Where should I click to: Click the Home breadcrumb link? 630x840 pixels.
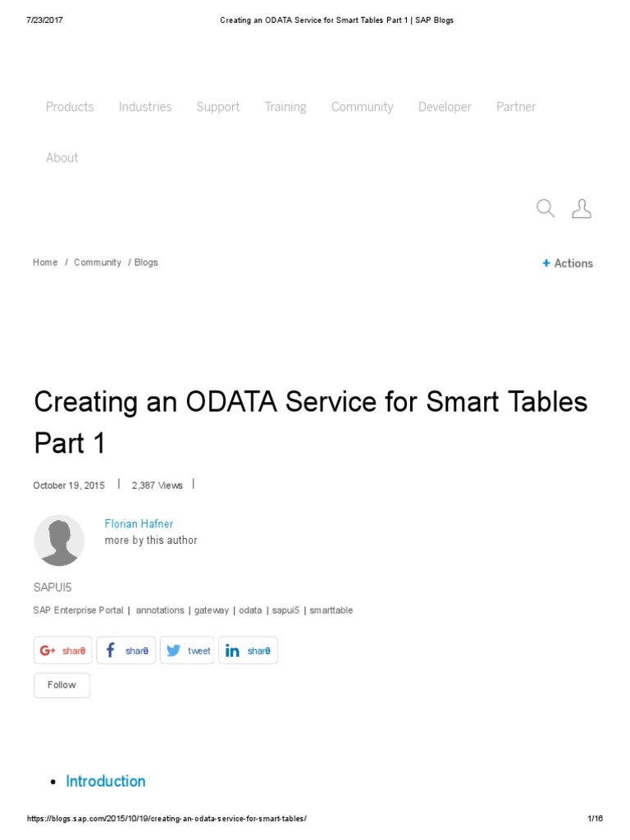point(45,262)
